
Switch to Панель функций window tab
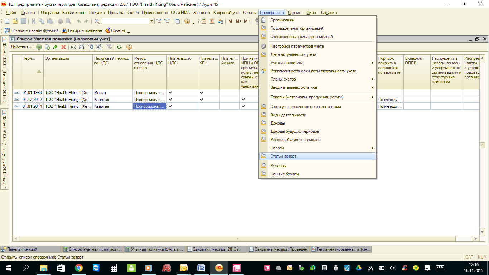coord(31,249)
